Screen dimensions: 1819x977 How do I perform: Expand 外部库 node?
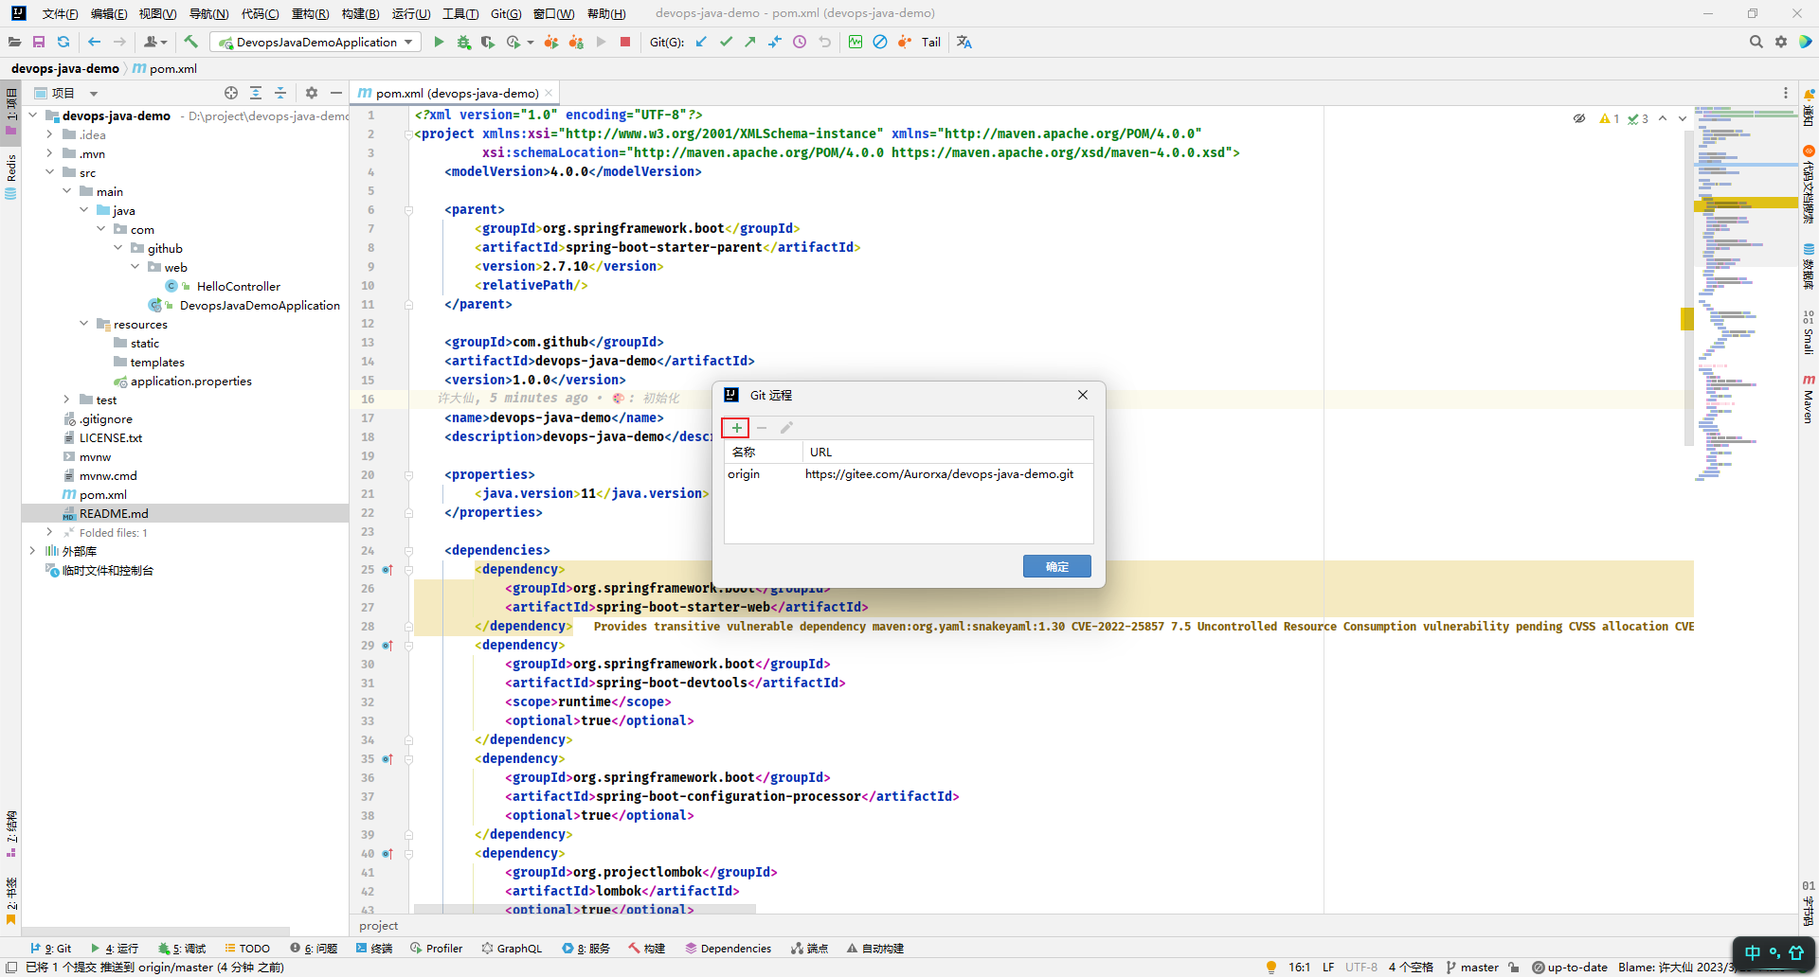coord(32,551)
